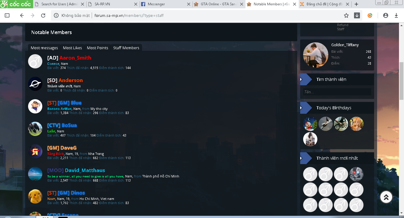Click the browser back arrow button

(x=22, y=15)
